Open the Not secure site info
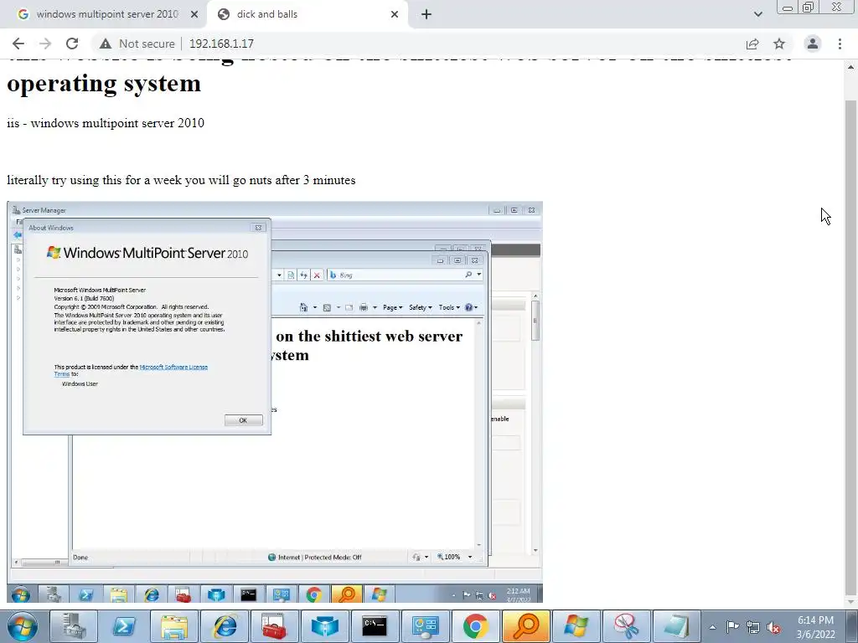 coord(137,44)
